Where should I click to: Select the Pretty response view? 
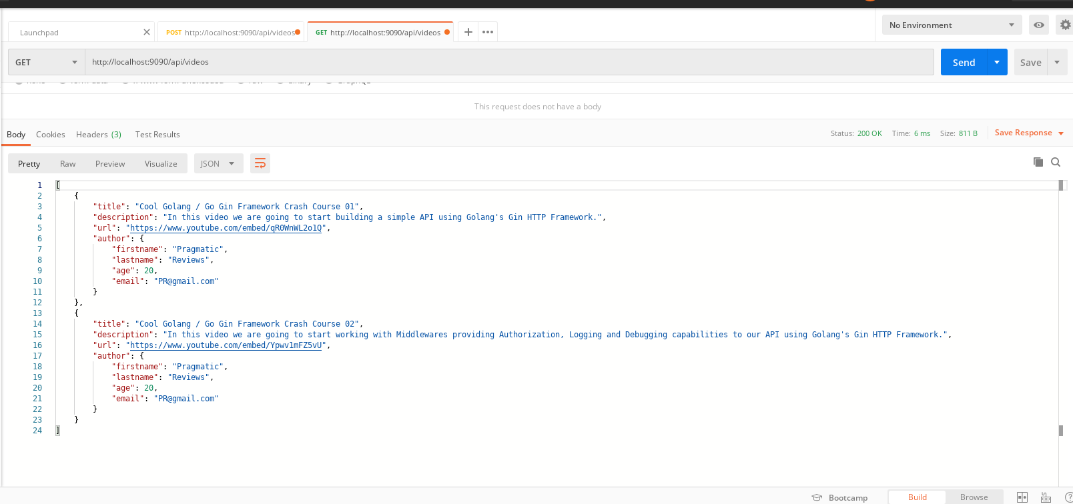tap(29, 163)
